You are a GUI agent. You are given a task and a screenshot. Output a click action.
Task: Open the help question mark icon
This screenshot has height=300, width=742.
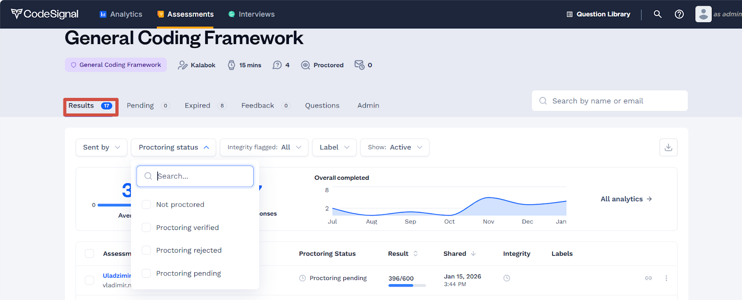(x=679, y=14)
